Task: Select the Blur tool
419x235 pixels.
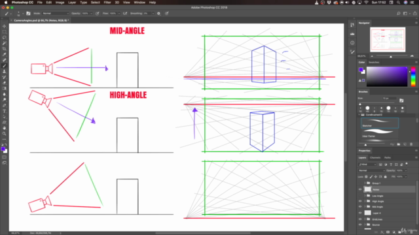Action: click(5, 94)
